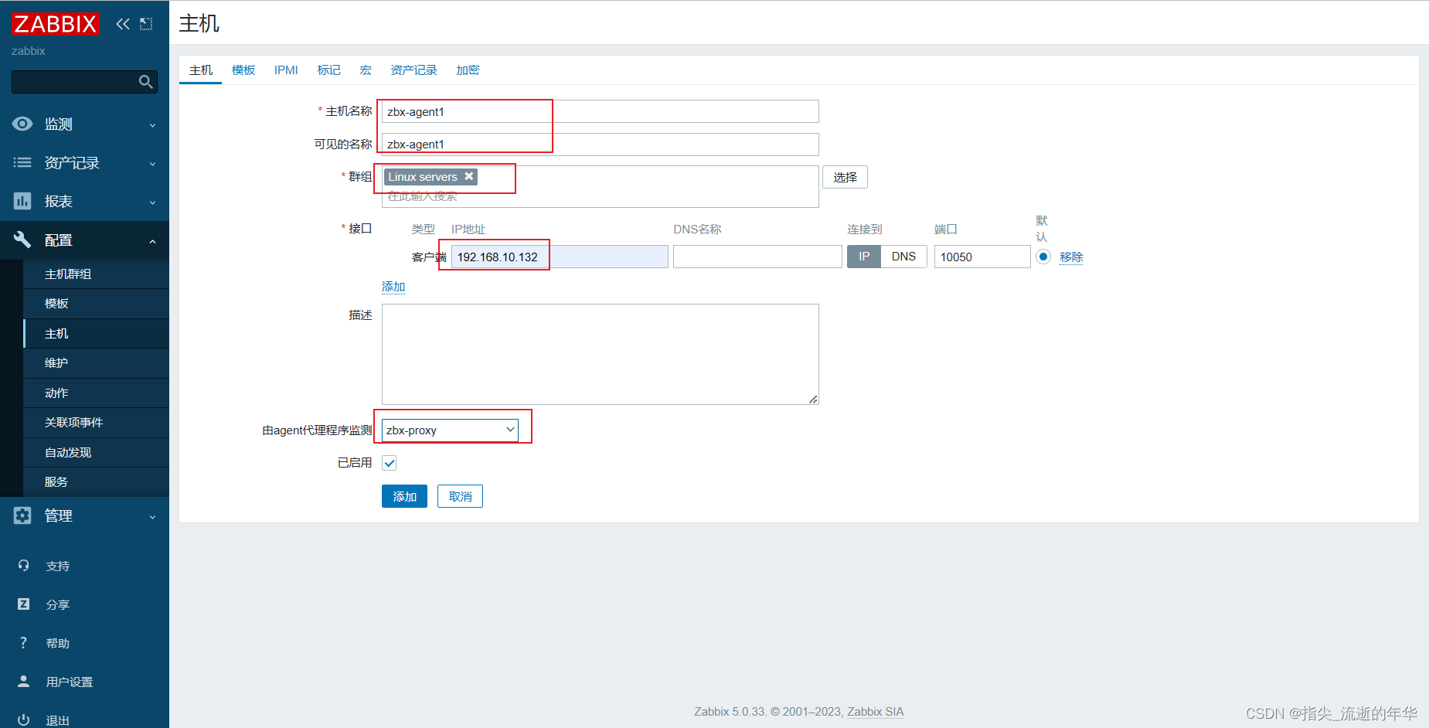This screenshot has width=1429, height=728.
Task: Expand the 资产记录 sidebar menu
Action: [84, 162]
